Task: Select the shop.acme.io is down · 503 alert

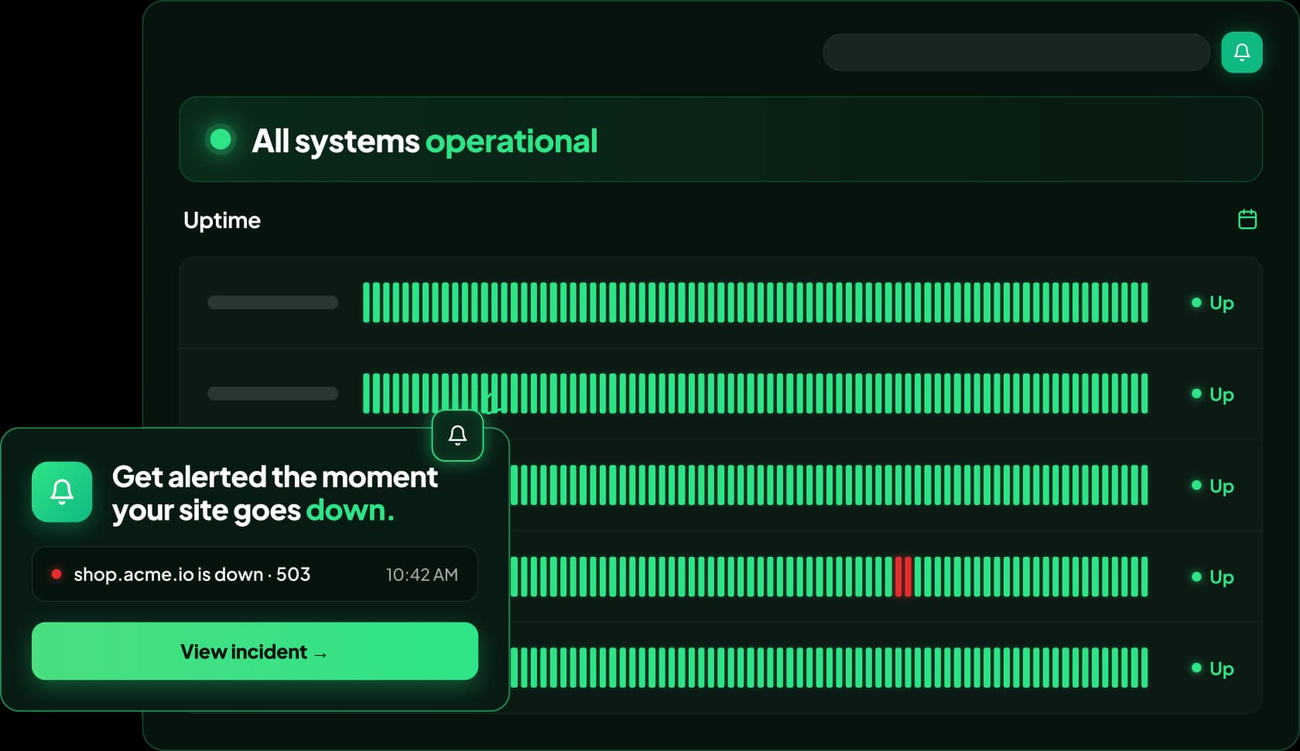Action: (255, 575)
